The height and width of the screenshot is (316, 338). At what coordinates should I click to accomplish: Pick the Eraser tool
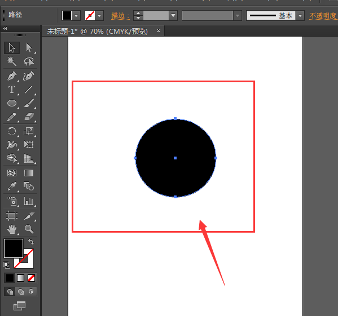point(29,117)
